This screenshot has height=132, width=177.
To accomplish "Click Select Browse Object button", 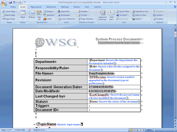I will click(175, 123).
